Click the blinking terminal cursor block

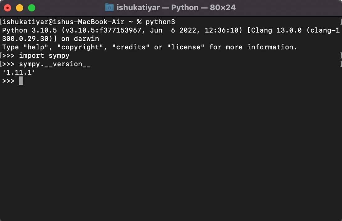[x=21, y=81]
